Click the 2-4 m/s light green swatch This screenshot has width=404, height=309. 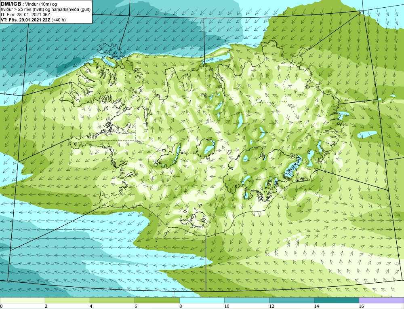(x=67, y=300)
